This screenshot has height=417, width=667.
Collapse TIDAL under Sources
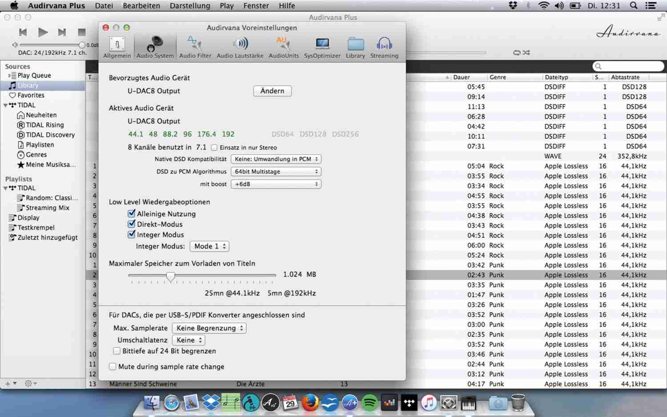coord(5,105)
